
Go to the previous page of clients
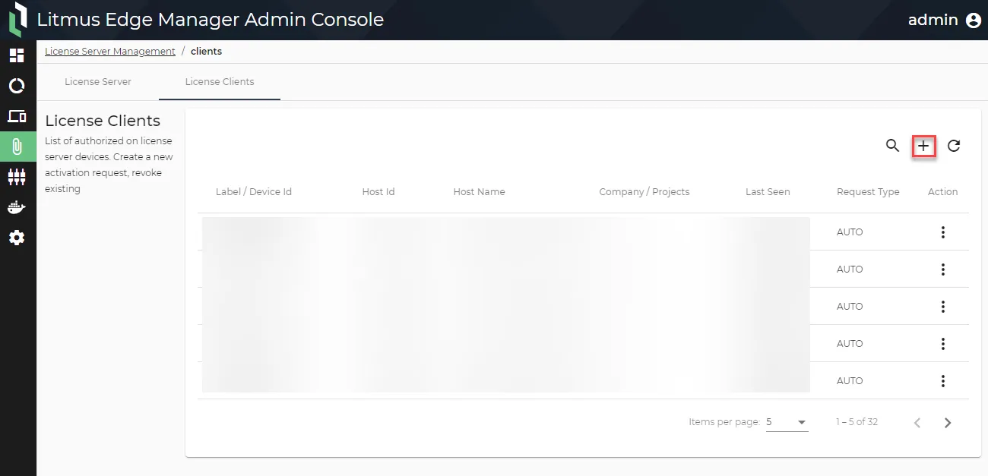[917, 423]
